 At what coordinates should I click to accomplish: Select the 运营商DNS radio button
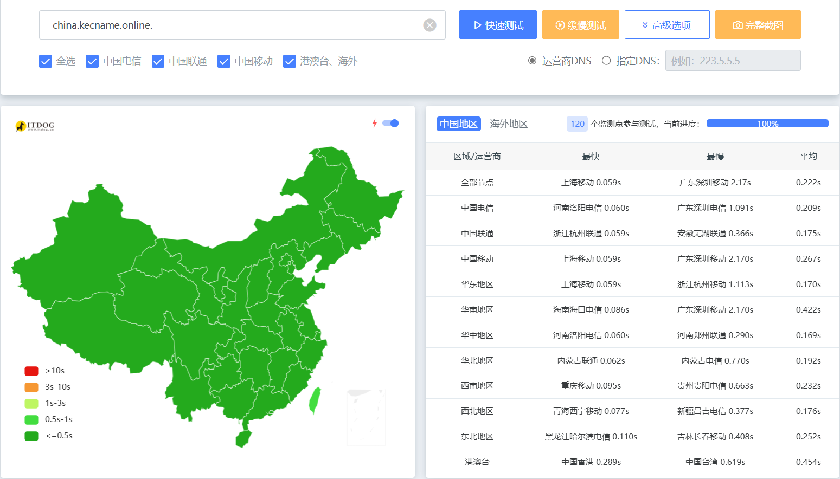click(533, 61)
